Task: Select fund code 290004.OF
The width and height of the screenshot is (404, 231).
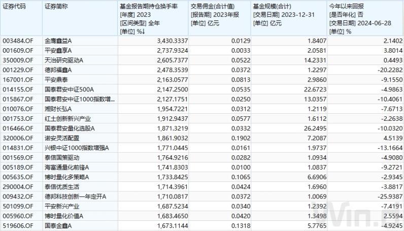Action: click(18, 187)
